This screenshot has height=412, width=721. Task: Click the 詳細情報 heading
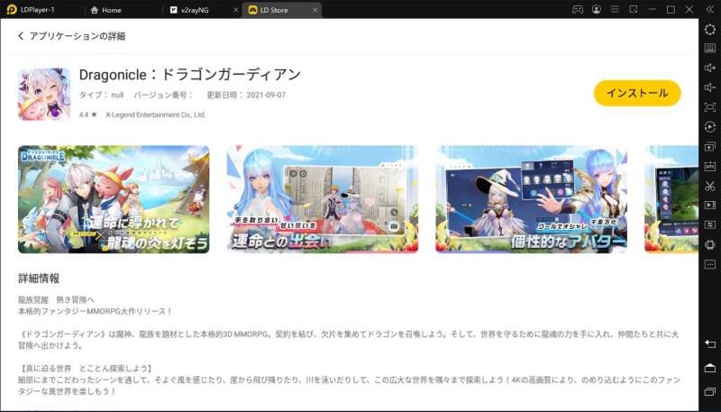pyautogui.click(x=39, y=279)
